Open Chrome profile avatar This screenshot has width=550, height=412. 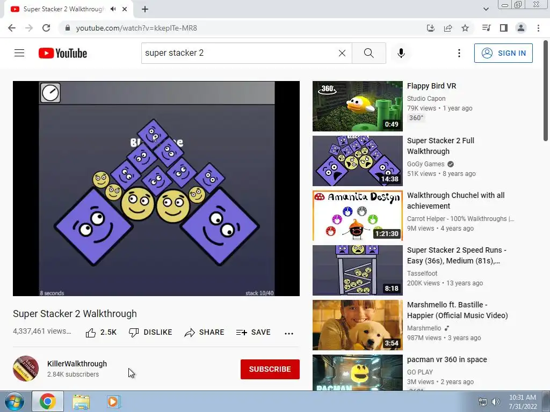[x=521, y=28]
